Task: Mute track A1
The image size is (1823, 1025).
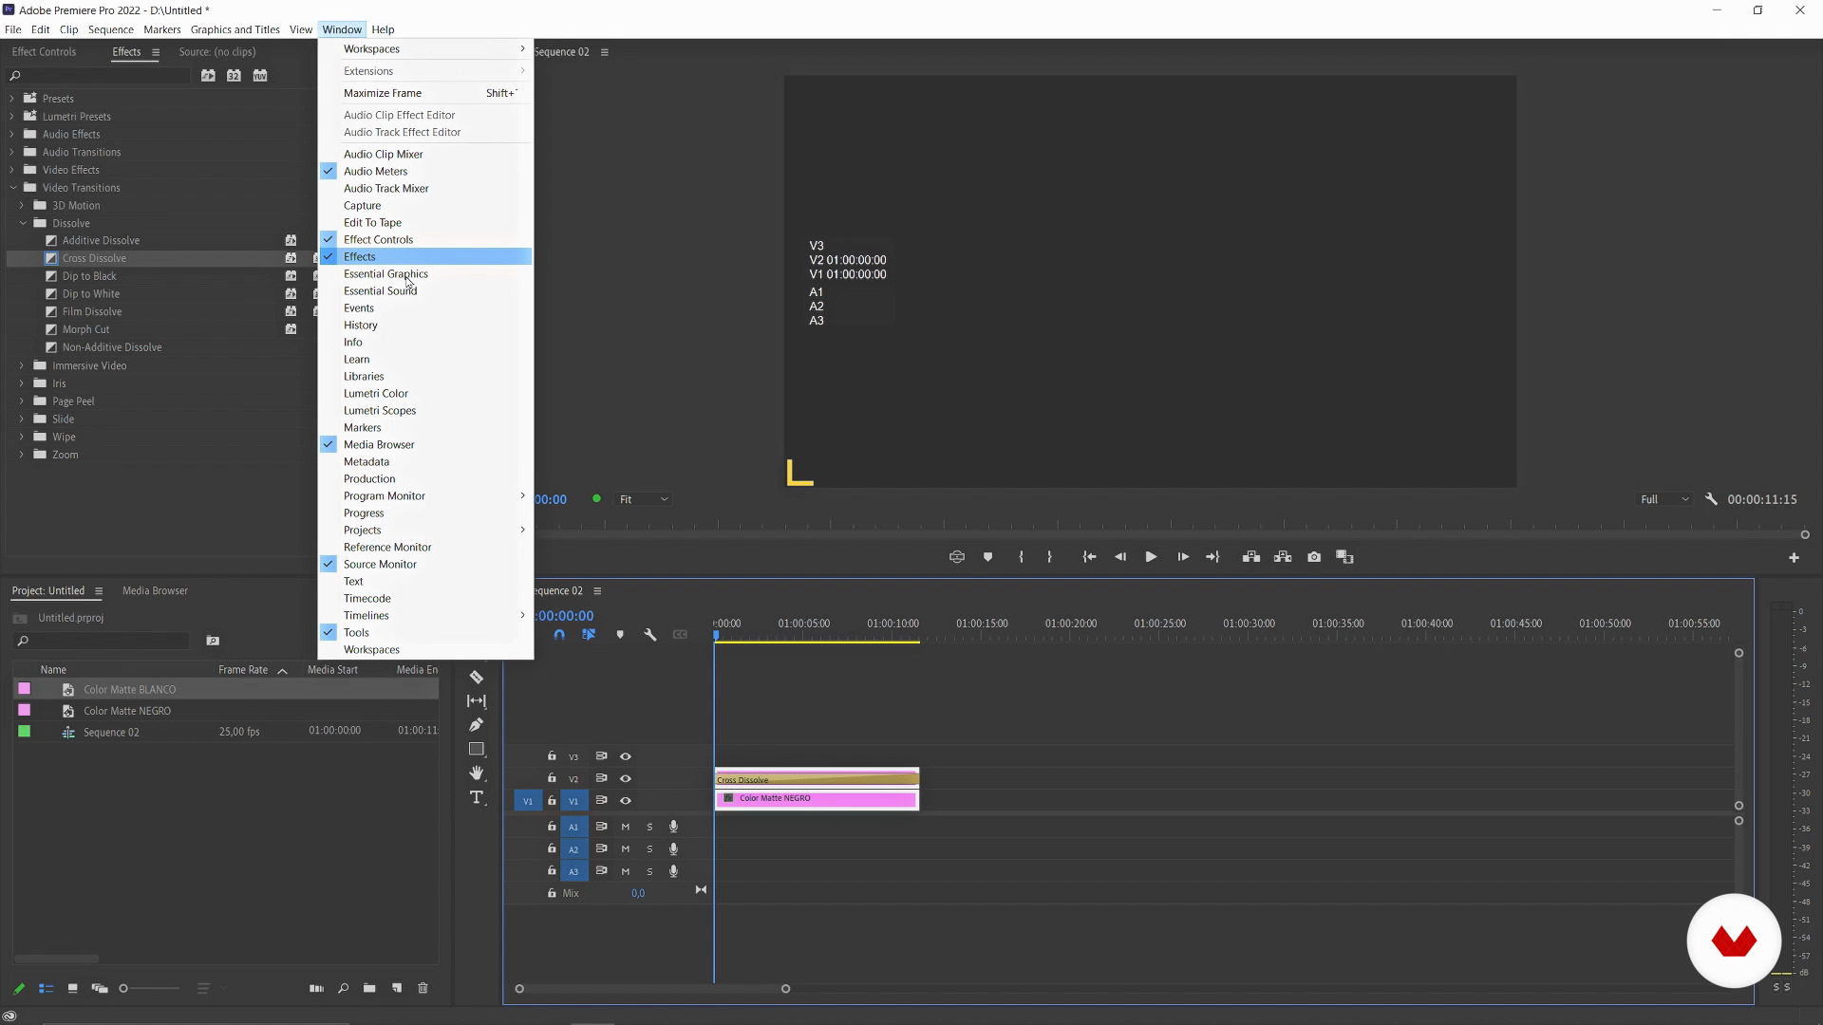Action: 626,827
